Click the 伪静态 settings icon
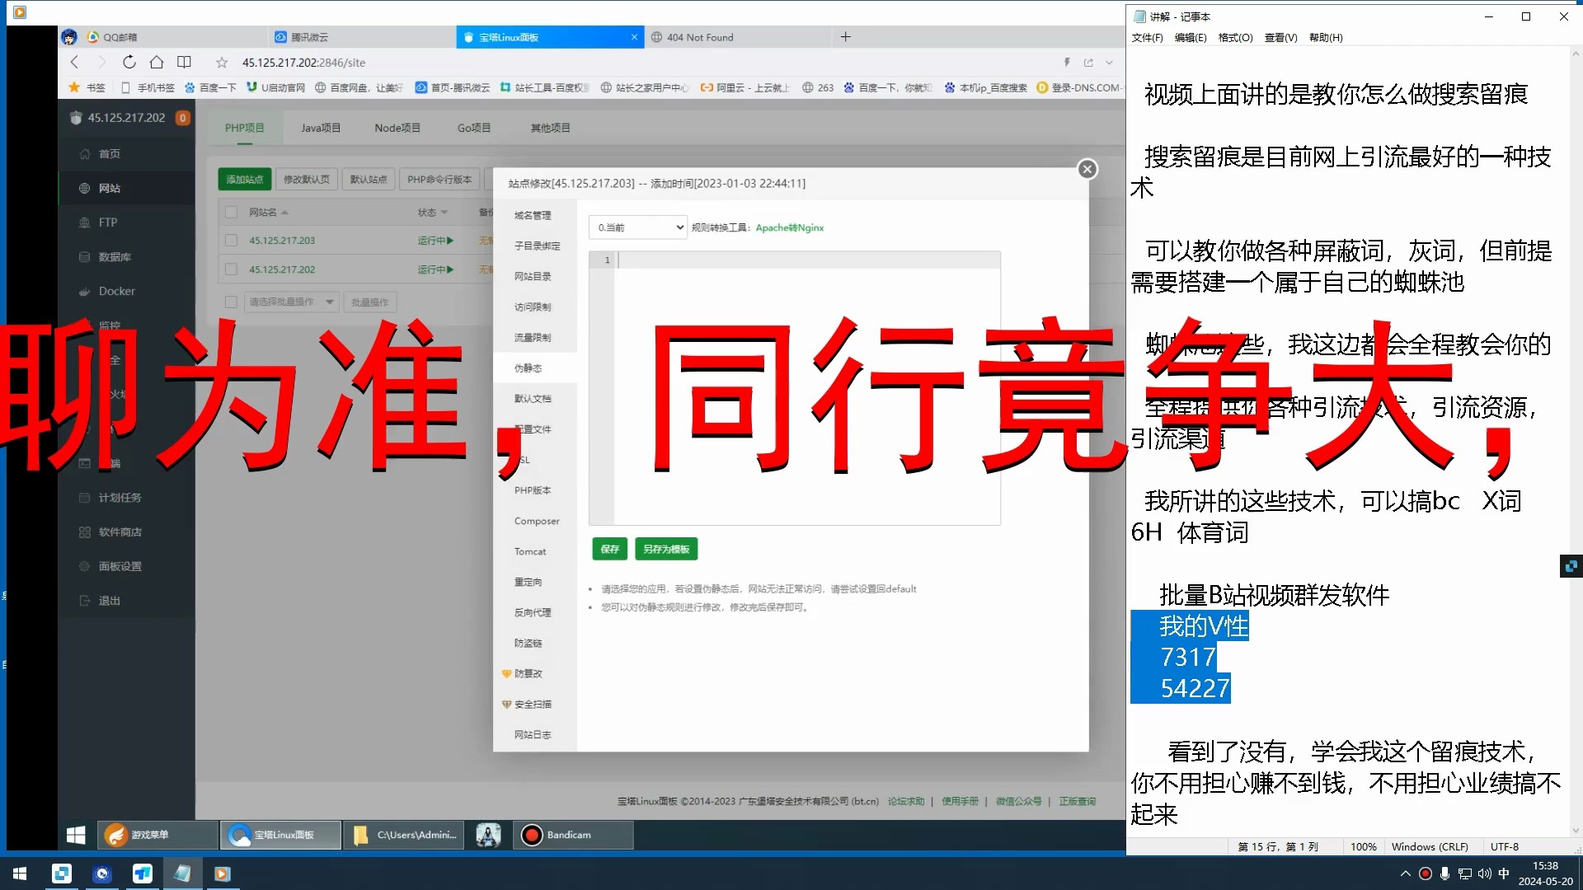This screenshot has height=890, width=1583. (x=528, y=368)
